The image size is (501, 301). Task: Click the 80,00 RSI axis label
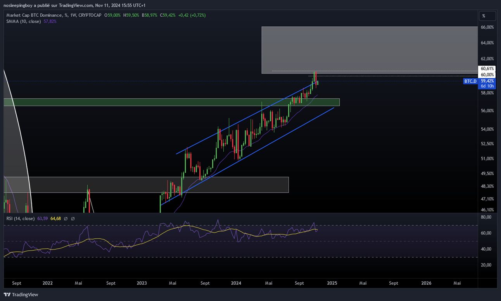(486, 217)
